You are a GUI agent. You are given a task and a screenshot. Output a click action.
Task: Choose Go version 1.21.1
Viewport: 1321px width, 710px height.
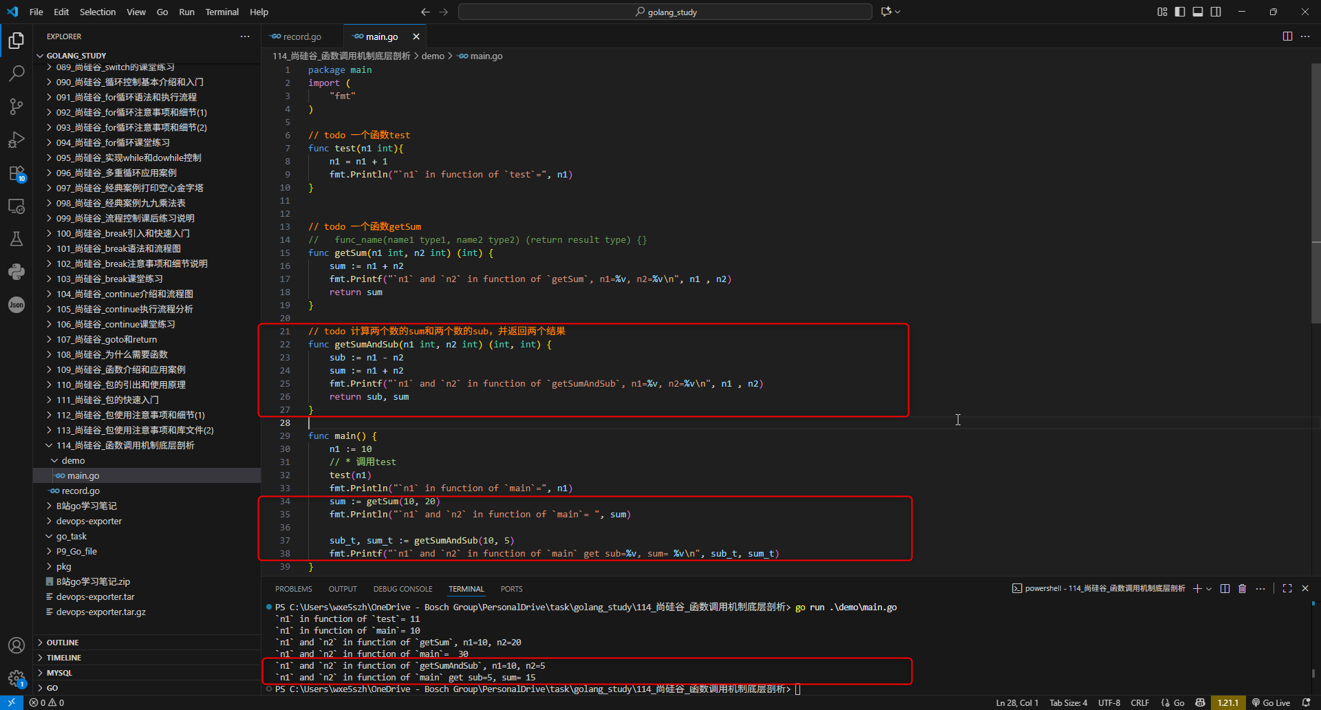[x=1228, y=702]
